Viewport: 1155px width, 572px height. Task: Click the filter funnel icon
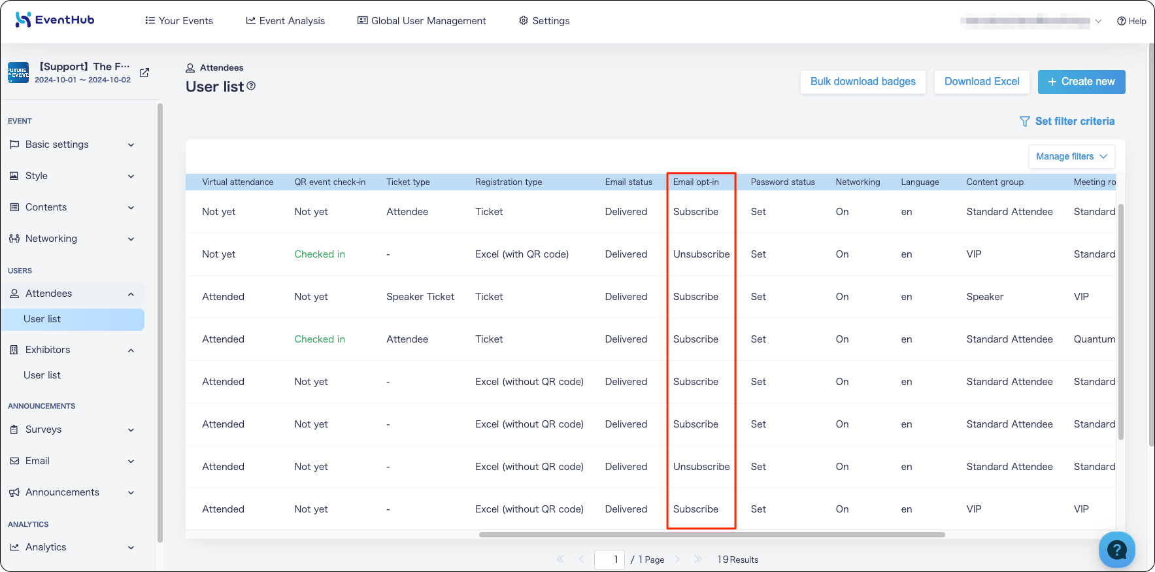click(1024, 122)
